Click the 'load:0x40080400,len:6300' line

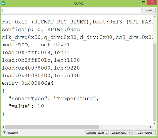(x=41, y=75)
